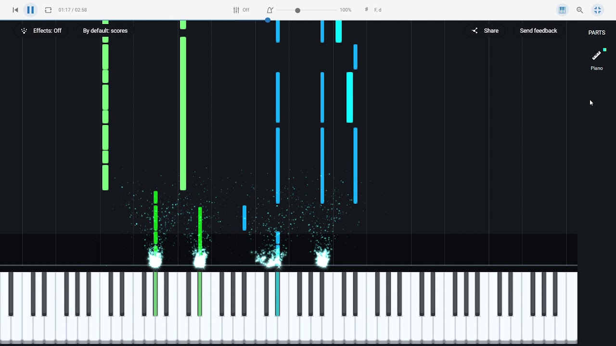Restart playback from the beginning

15,10
